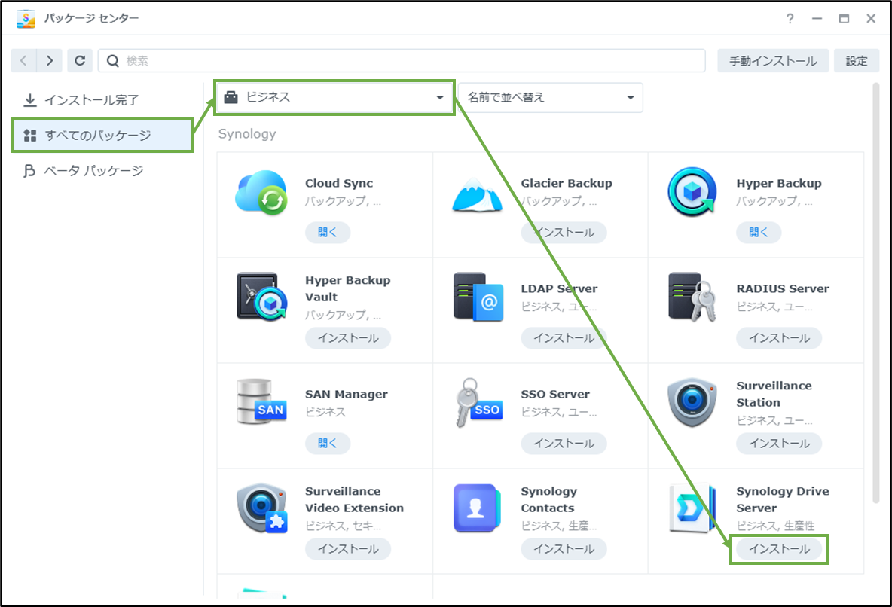Install Synology Contacts
Viewport: 892px width, 607px height.
point(564,549)
